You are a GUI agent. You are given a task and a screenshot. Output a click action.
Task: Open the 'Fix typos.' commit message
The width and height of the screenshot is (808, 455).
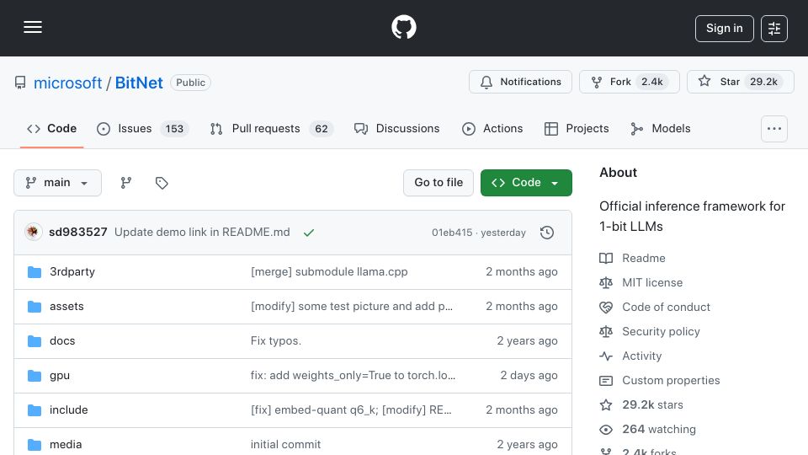276,341
